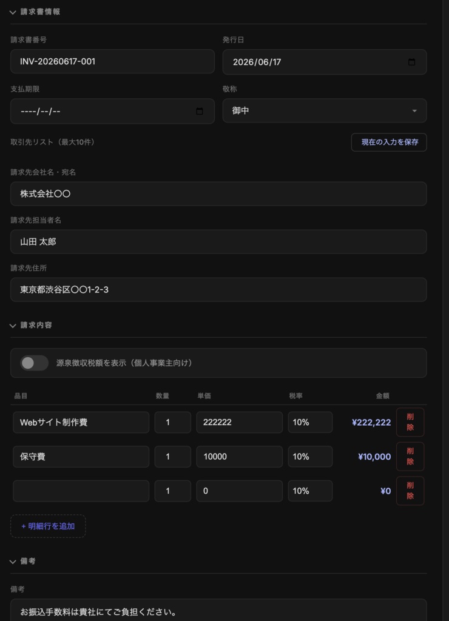Screen dimensions: 449x621
Task: Click the 備考 textarea with お振込手数料 text
Action: pos(218,610)
